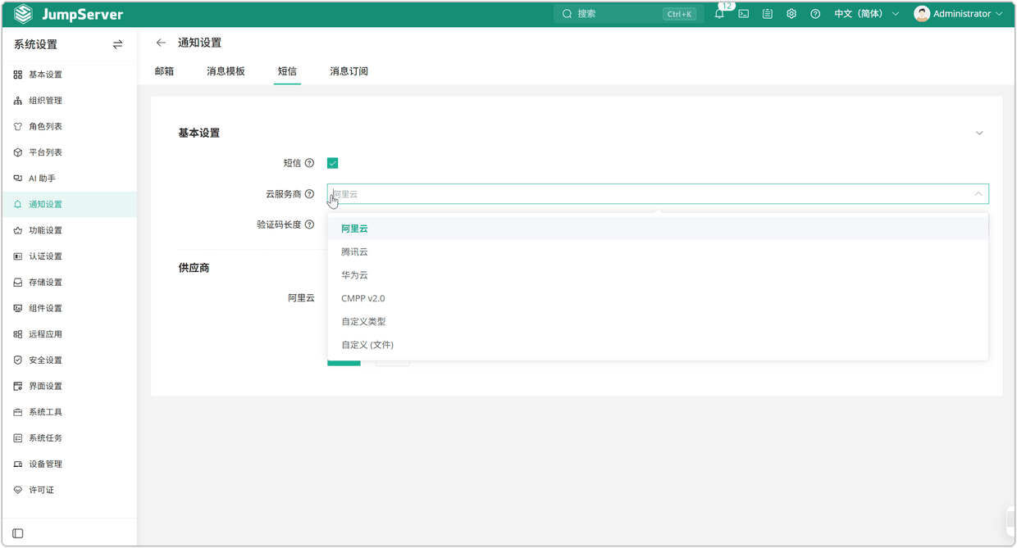Click the 基本设置 sidebar icon
The height and width of the screenshot is (548, 1017).
pyautogui.click(x=18, y=75)
